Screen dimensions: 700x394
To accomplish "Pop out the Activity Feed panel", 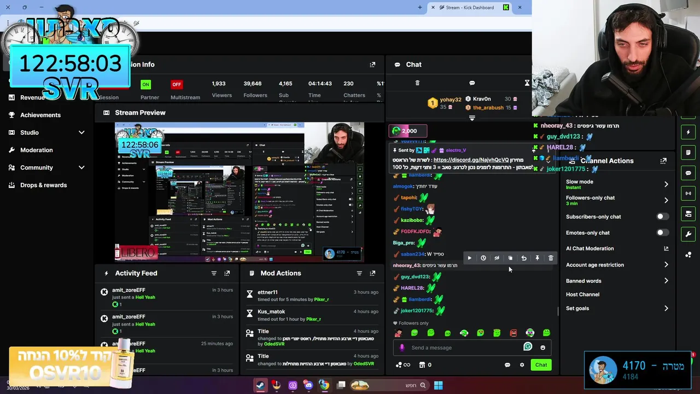I will (x=227, y=273).
